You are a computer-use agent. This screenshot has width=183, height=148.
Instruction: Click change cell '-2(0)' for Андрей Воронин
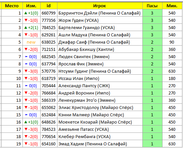point(31,93)
